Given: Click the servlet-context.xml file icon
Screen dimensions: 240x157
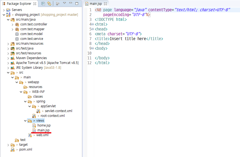Looking at the screenshot, I should coord(38,111).
